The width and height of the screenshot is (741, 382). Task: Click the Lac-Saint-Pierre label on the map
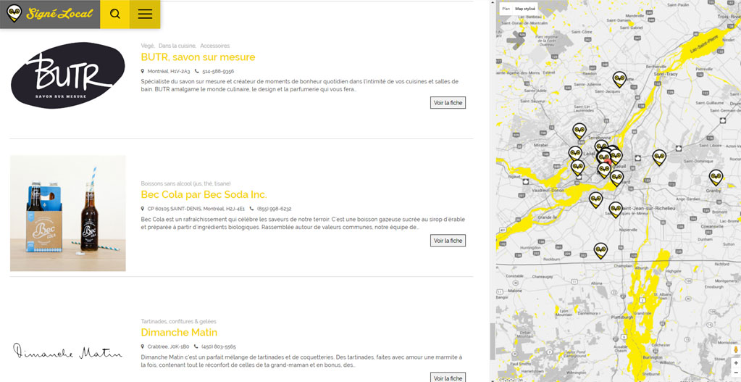coord(703,43)
